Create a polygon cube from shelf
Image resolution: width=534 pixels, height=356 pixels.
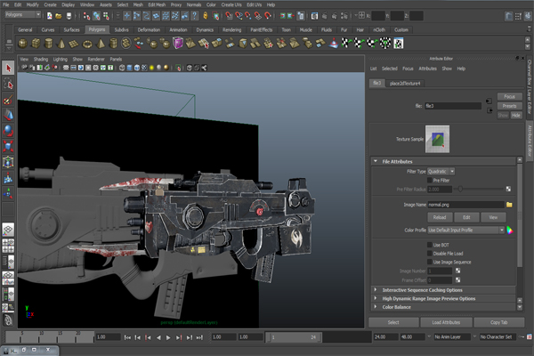pyautogui.click(x=36, y=44)
